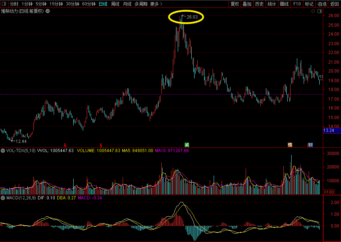The image size is (341, 242).
Task: Activate the 画线 drawing tool
Action: coord(284,4)
